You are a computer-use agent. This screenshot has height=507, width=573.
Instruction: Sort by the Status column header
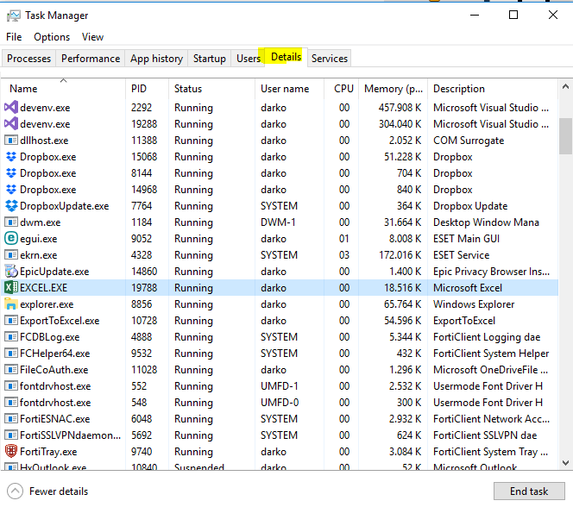211,88
